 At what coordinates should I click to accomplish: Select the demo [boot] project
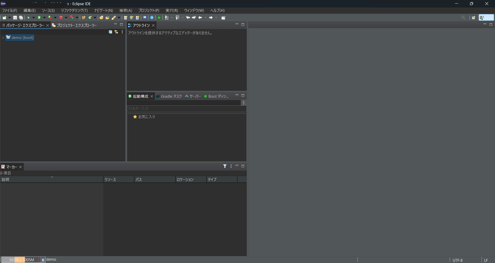[20, 38]
